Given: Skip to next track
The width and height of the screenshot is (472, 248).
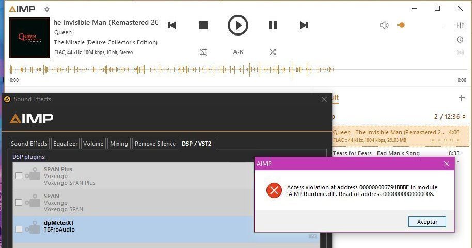Looking at the screenshot, I should (x=304, y=25).
